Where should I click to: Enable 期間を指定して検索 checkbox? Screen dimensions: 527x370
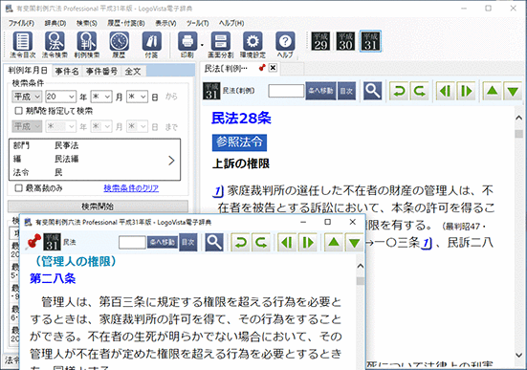19,111
